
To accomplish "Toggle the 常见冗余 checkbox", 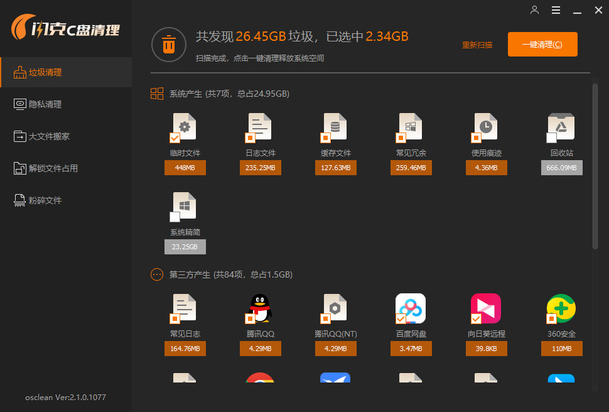I will 401,138.
